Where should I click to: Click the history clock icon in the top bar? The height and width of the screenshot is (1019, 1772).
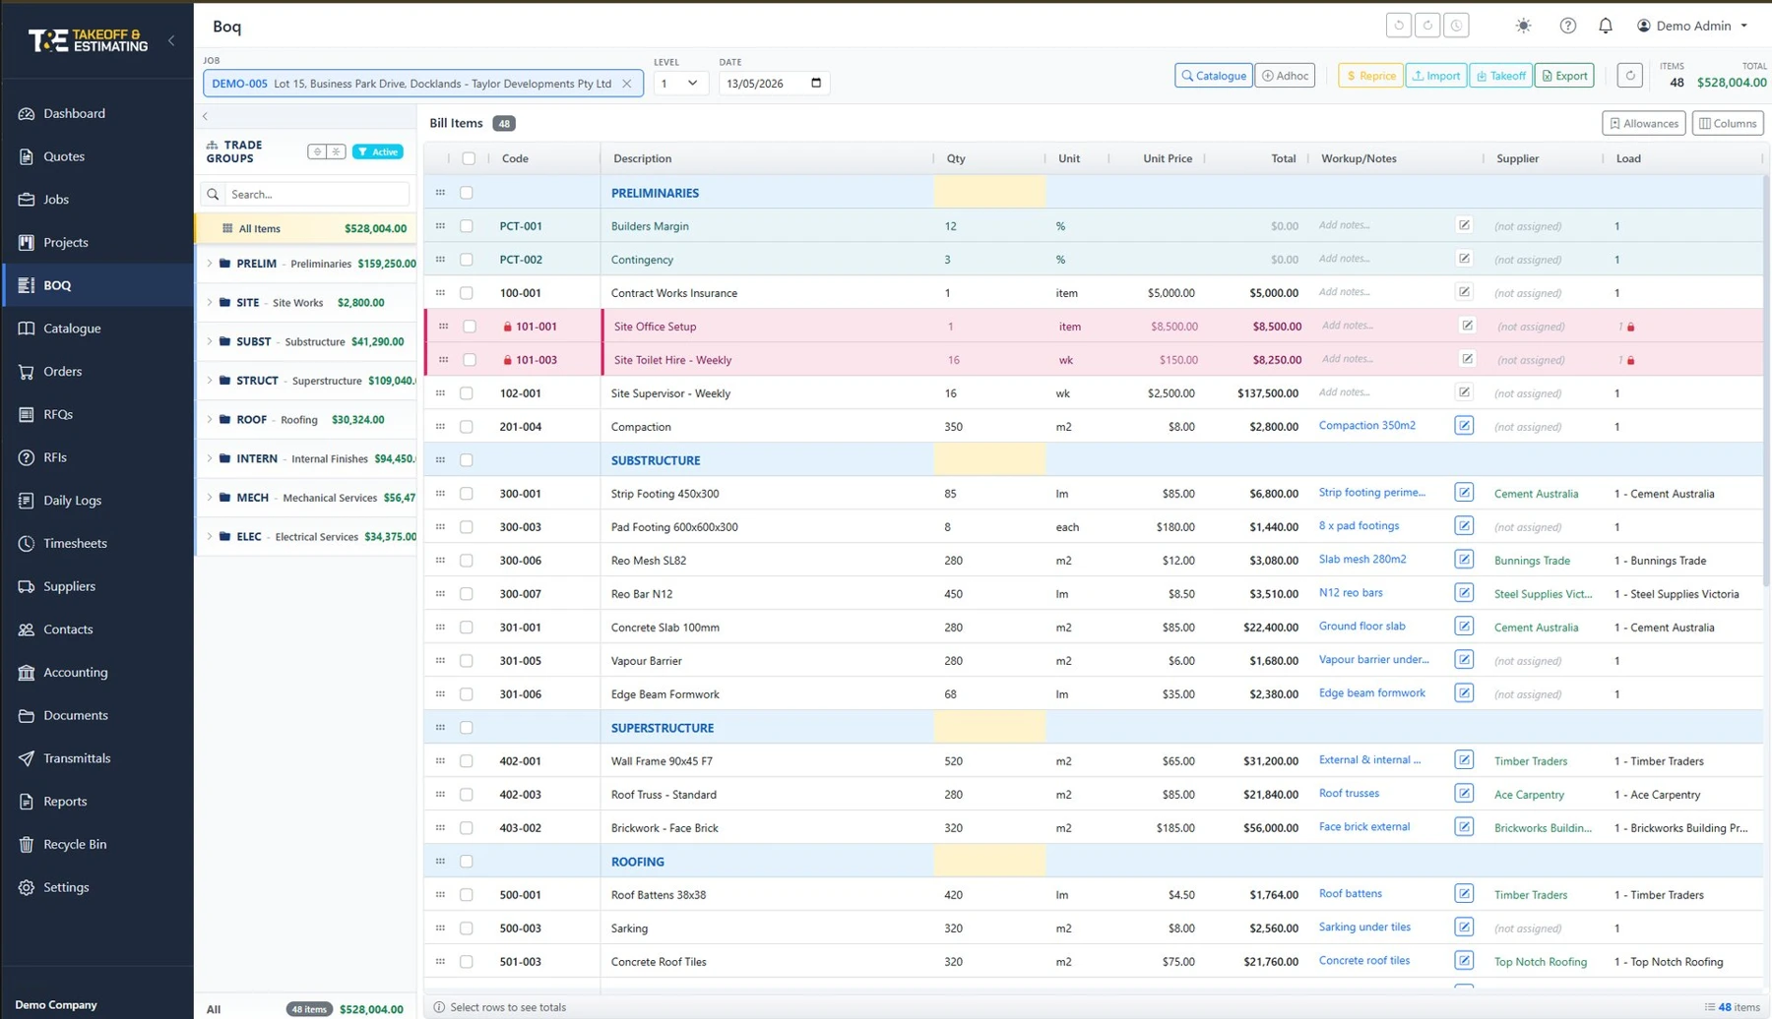[x=1456, y=26]
